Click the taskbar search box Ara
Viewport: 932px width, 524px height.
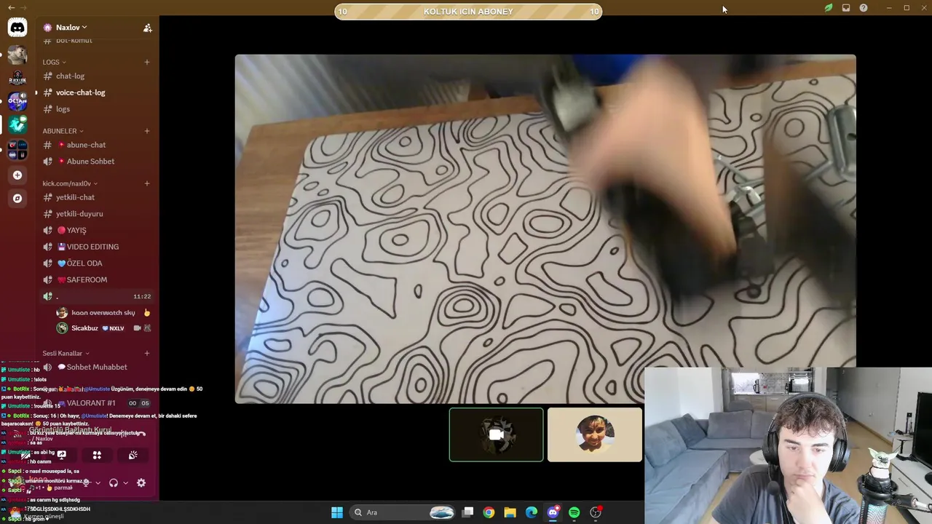tap(403, 512)
